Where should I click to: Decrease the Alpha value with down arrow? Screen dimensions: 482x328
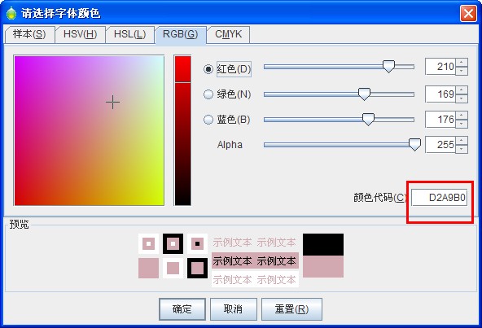click(x=462, y=149)
